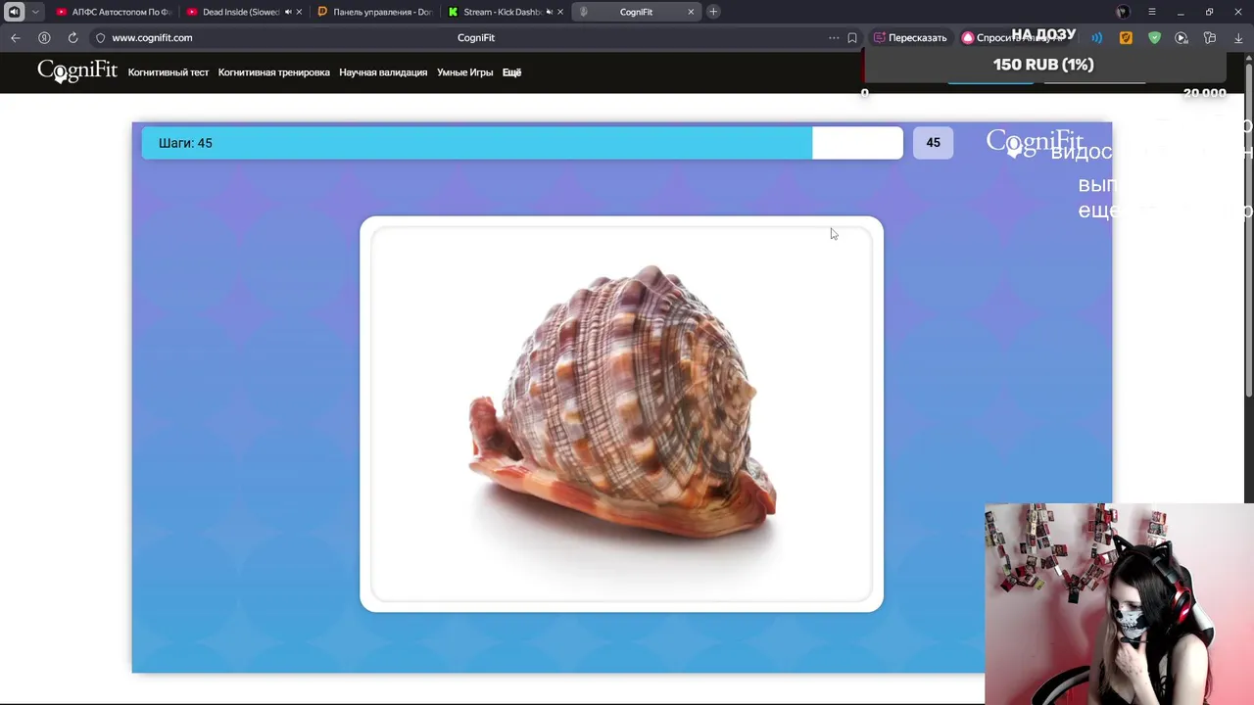Mute the Kick Dashboard tab audio
Viewport: 1254px width, 705px height.
click(550, 12)
